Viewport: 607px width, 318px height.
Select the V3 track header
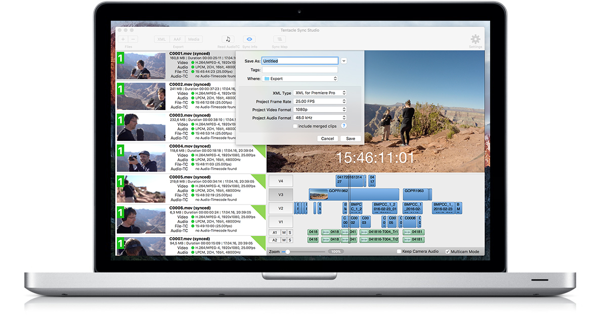[281, 194]
